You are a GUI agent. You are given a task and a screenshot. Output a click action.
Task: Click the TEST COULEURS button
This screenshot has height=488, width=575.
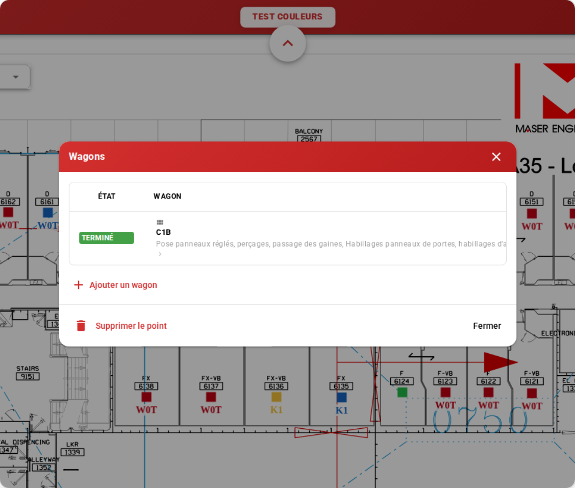(288, 17)
